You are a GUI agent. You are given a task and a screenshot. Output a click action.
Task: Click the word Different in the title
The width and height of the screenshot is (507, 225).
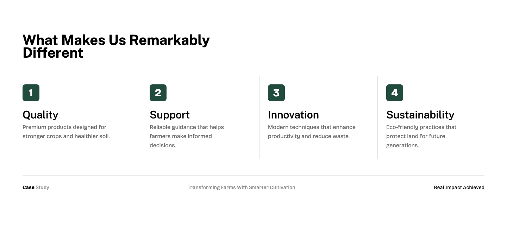(53, 53)
